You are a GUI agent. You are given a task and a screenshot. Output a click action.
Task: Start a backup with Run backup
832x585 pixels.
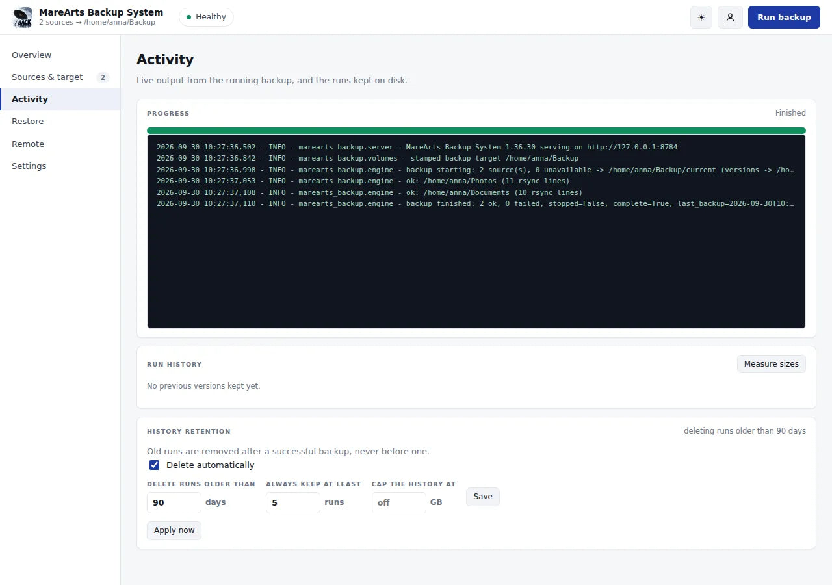(x=784, y=18)
